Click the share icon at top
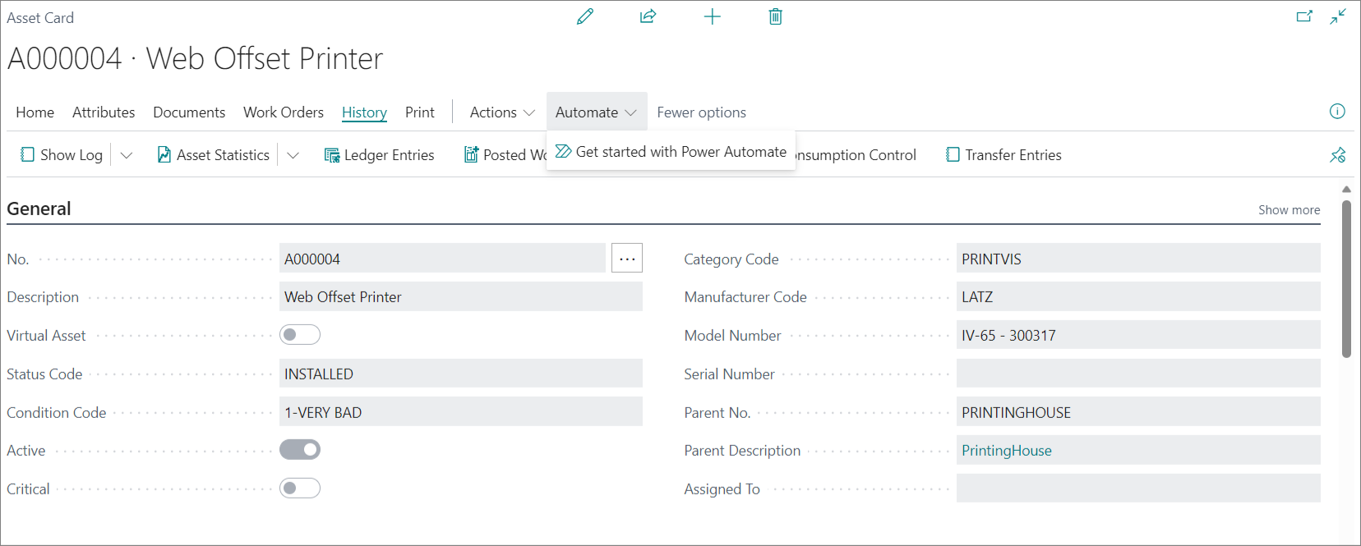The height and width of the screenshot is (546, 1361). coord(648,16)
